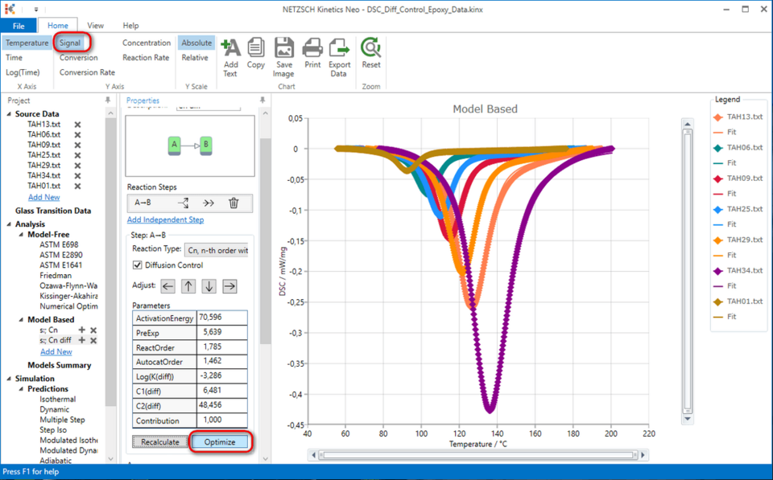Open the Export Data function
This screenshot has width=773, height=480.
[x=339, y=51]
